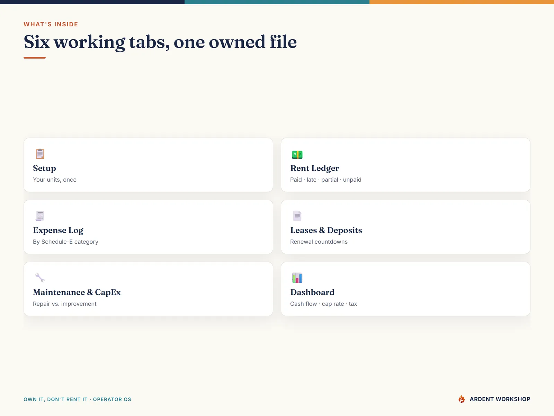Click the 'Renewal countdowns' text
The height and width of the screenshot is (416, 554).
click(319, 242)
